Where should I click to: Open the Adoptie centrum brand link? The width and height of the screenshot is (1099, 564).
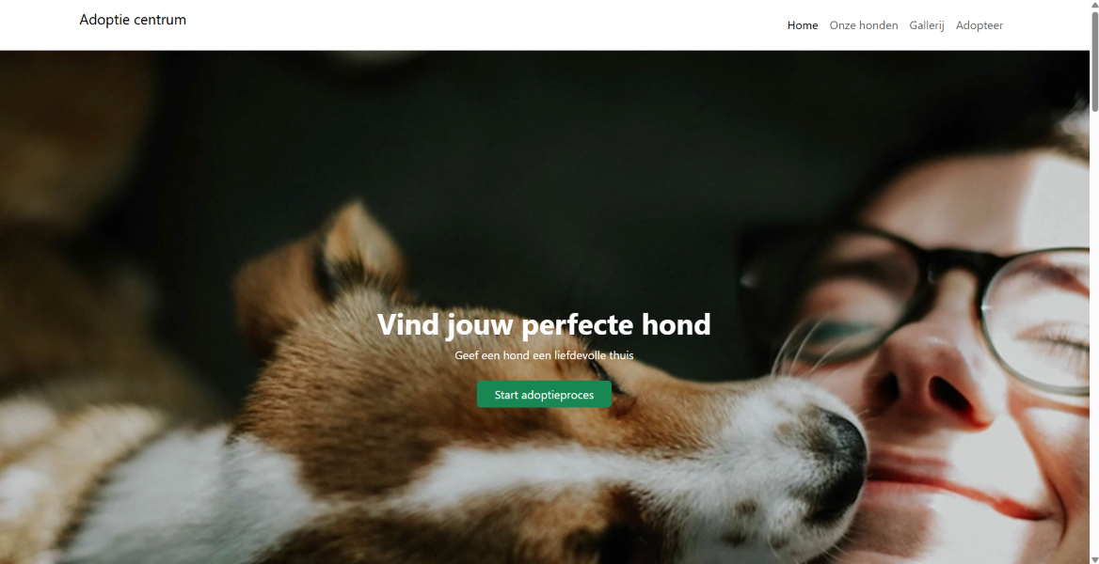tap(133, 20)
